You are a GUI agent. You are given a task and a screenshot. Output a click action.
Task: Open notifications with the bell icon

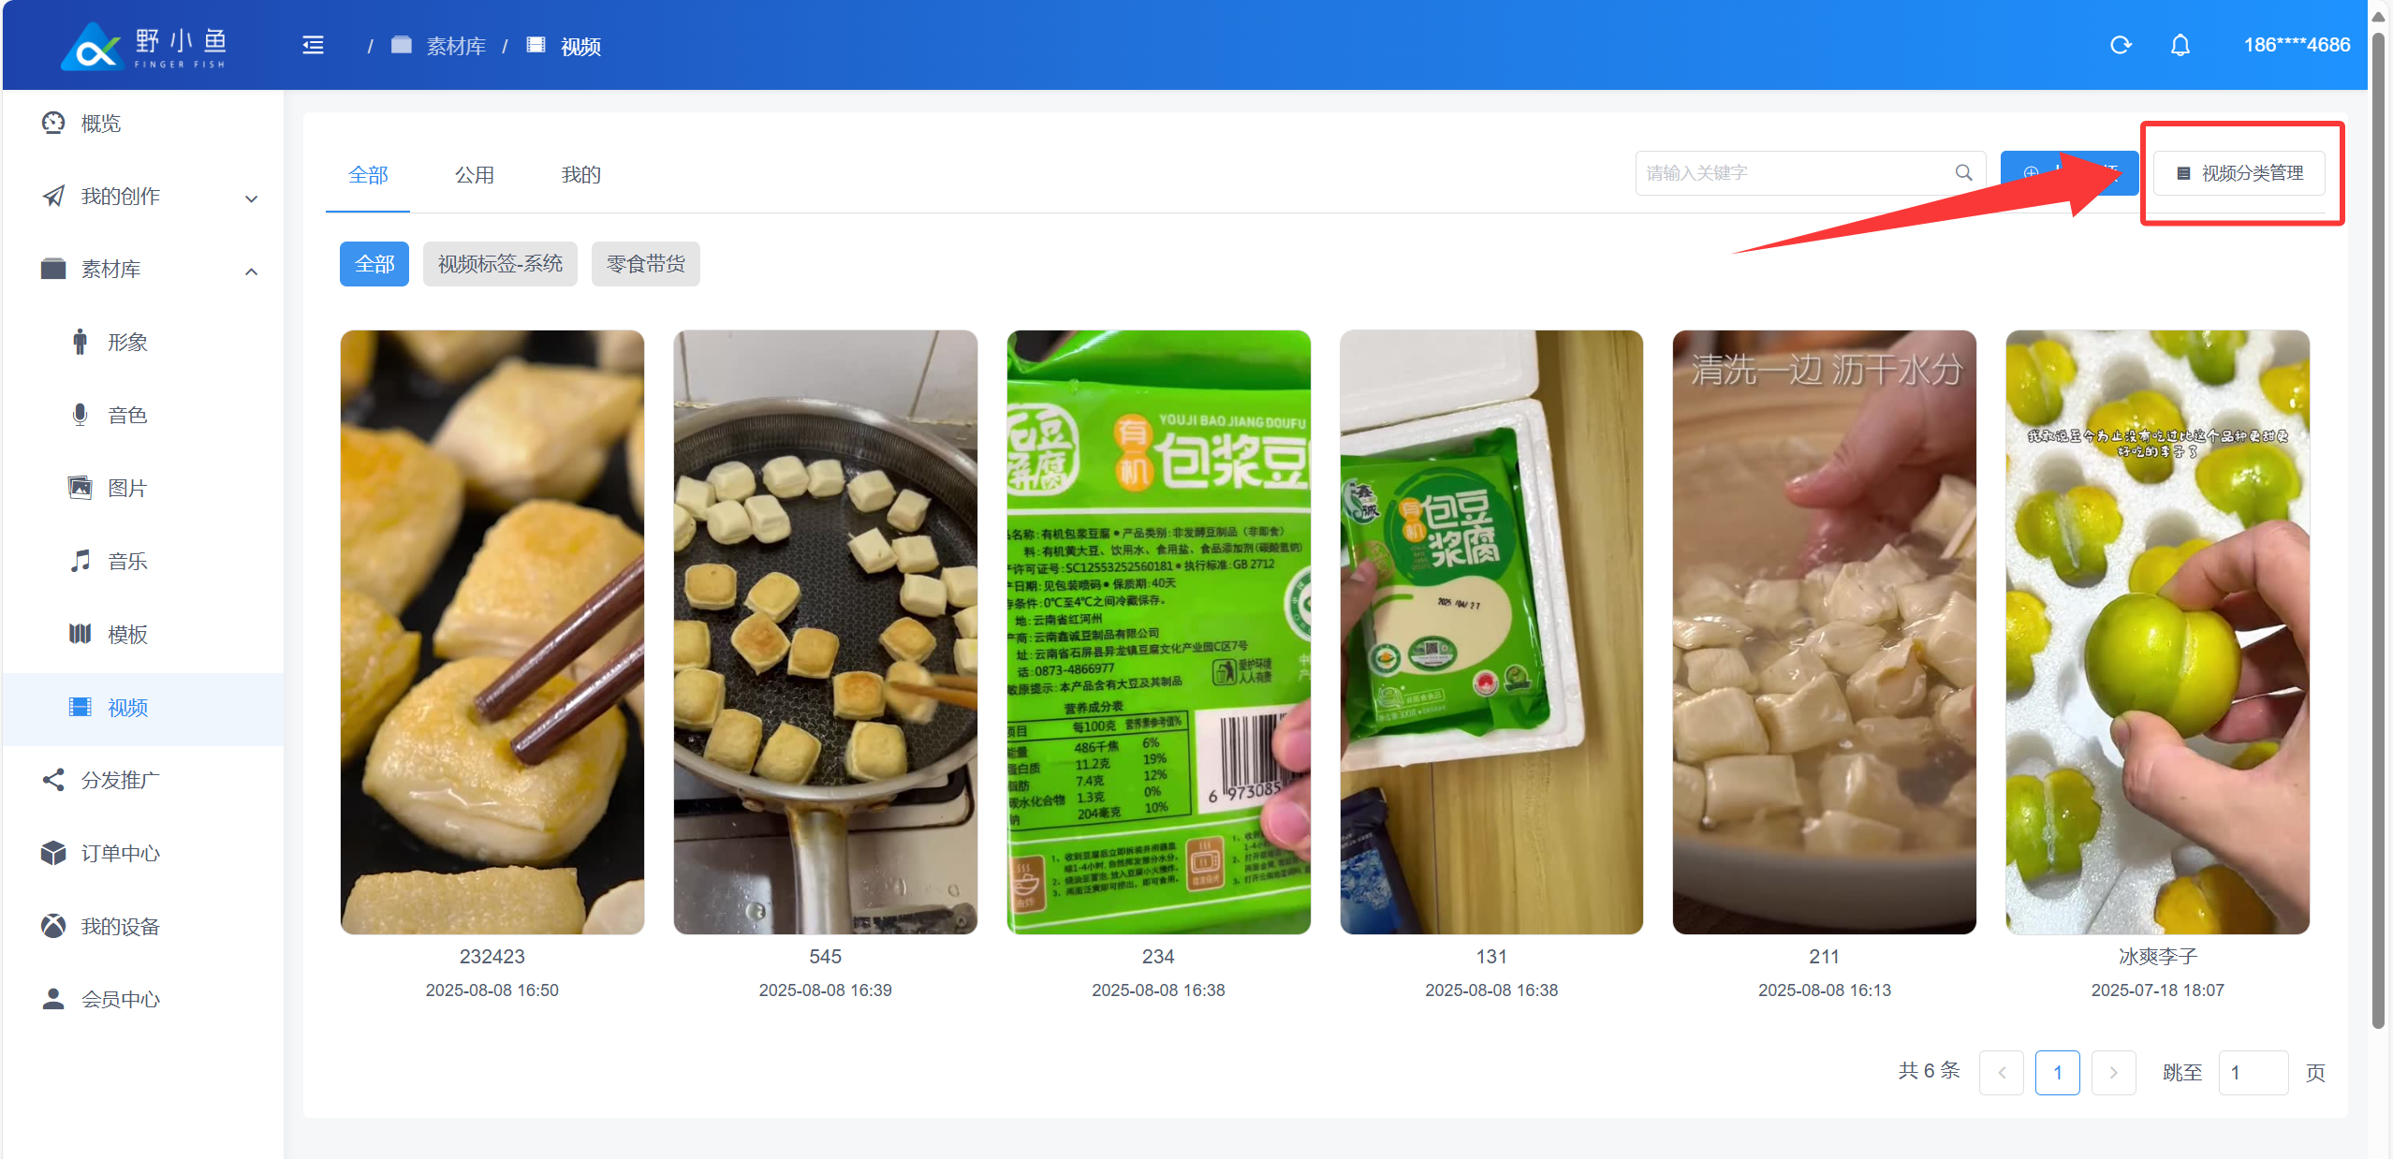(x=2180, y=45)
